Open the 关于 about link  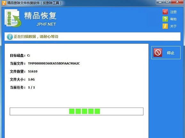click(x=173, y=26)
